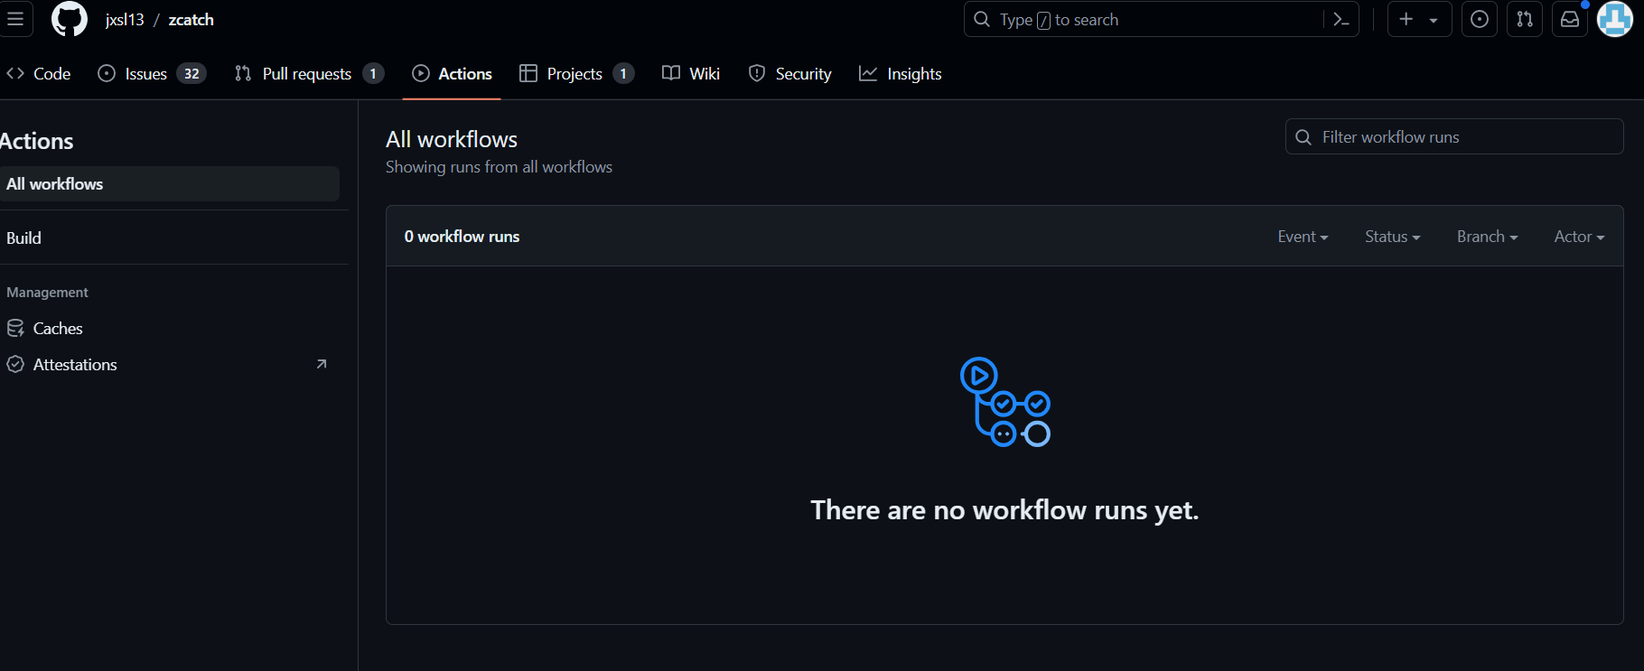Click the jxsl13 owner link
This screenshot has width=1644, height=671.
tap(125, 20)
